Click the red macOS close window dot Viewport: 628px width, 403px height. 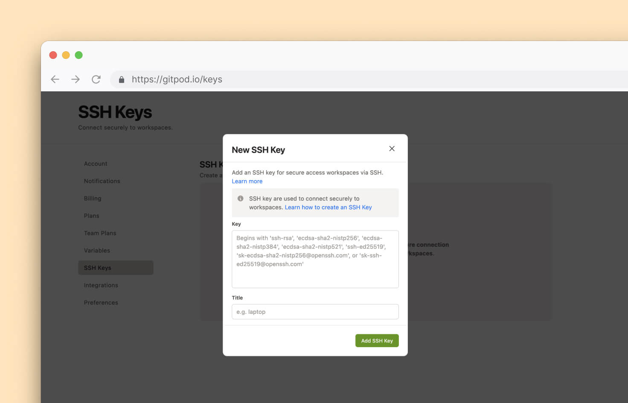pyautogui.click(x=53, y=55)
